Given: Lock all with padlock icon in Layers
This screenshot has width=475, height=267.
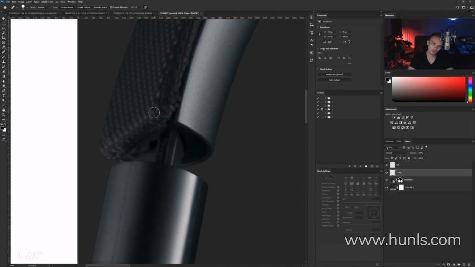Looking at the screenshot, I should (x=409, y=158).
